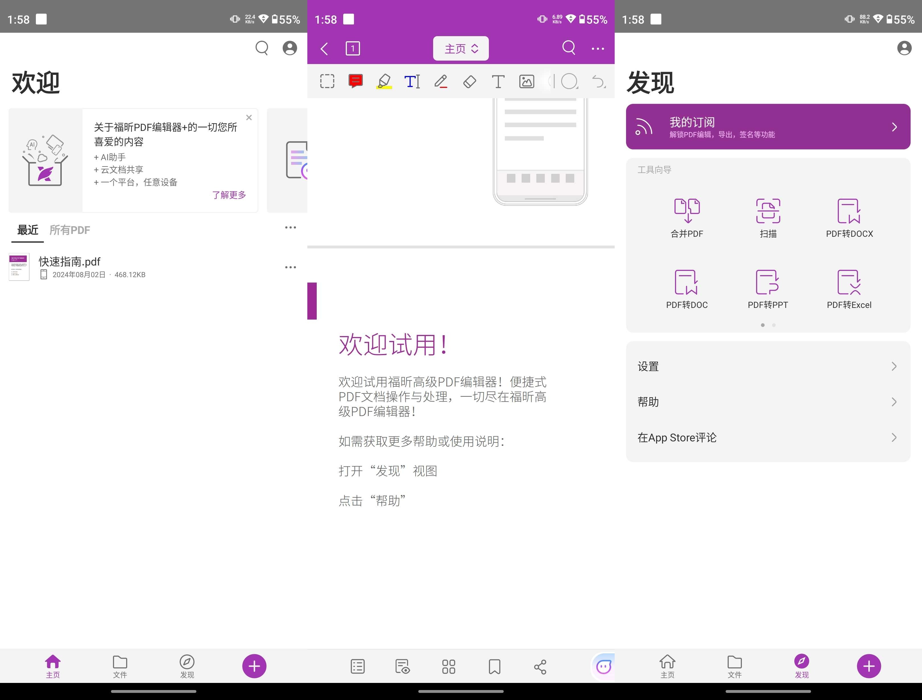922x700 pixels.
Task: Open the 我的订阅 subscription banner
Action: coord(768,127)
